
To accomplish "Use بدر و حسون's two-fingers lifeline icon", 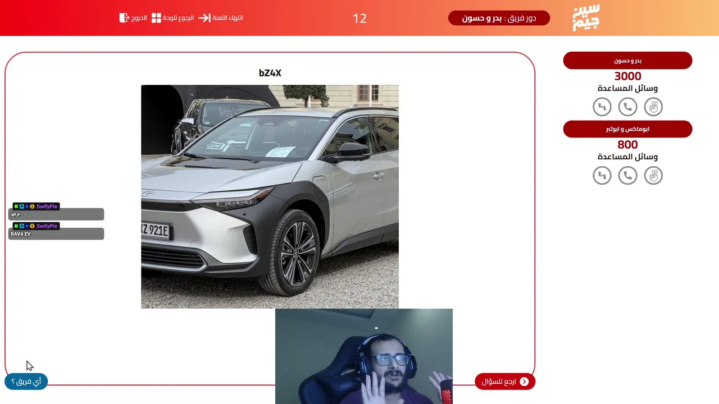I will tap(653, 107).
